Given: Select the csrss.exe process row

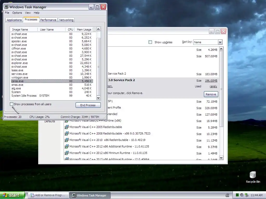Looking at the screenshot, I should 52,81.
